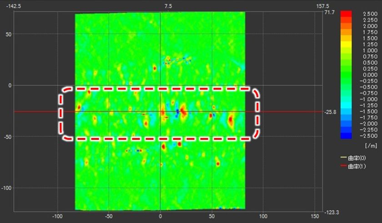This screenshot has height=223, width=382.
Task: Select the dark blue -2.500 color scale swatch
Action: pyautogui.click(x=346, y=136)
